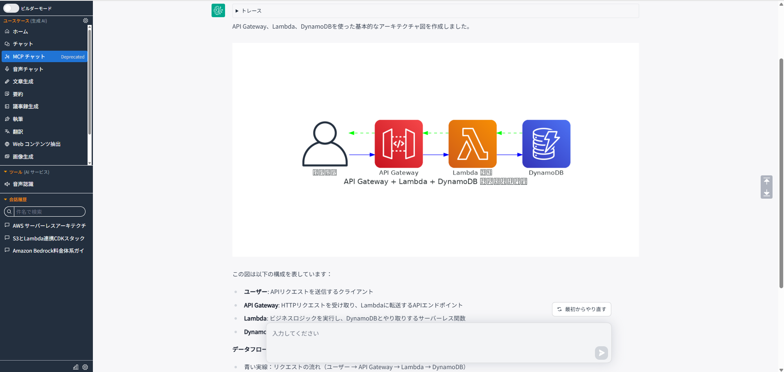Collapse the ツール section
The width and height of the screenshot is (784, 372).
coord(5,172)
